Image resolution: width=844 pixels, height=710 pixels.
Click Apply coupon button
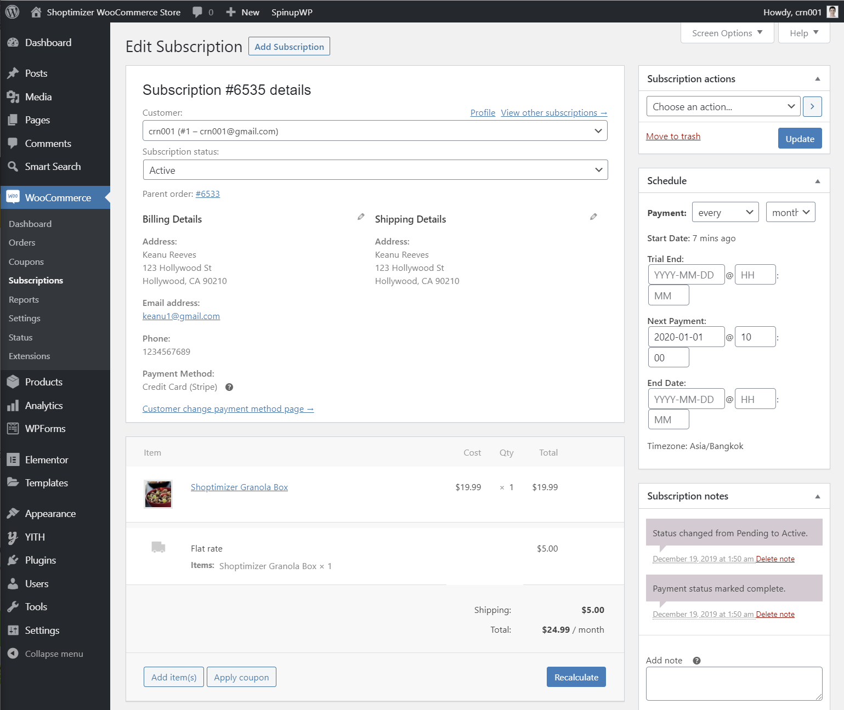(241, 677)
